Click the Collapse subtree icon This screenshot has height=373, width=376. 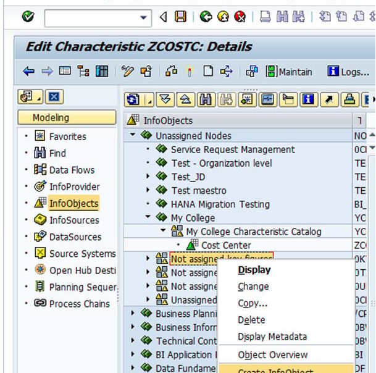[x=186, y=99]
